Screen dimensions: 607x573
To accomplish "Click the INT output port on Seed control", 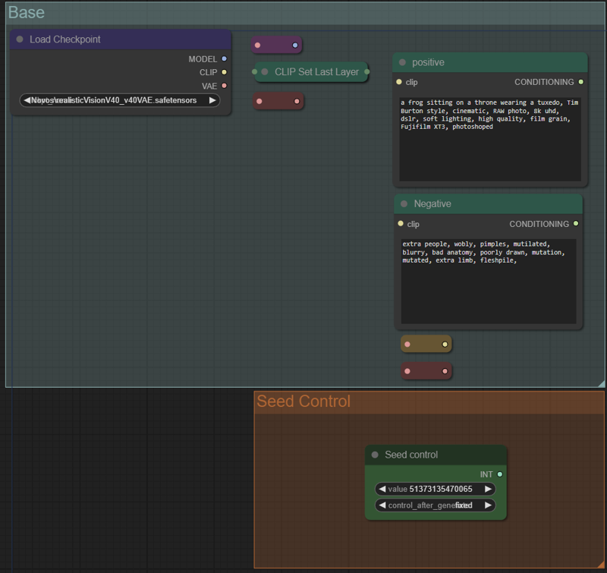I will click(499, 474).
